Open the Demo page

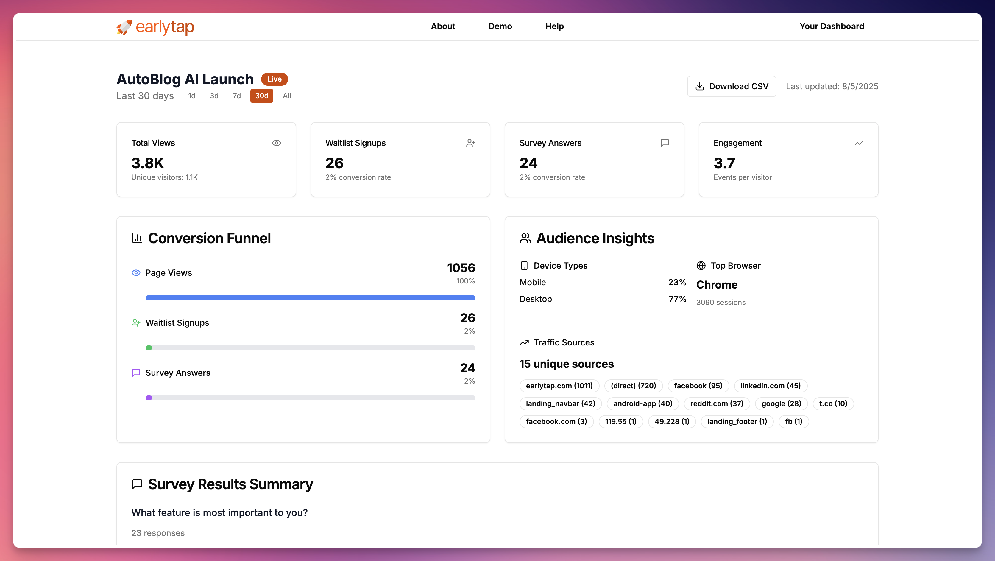(500, 26)
